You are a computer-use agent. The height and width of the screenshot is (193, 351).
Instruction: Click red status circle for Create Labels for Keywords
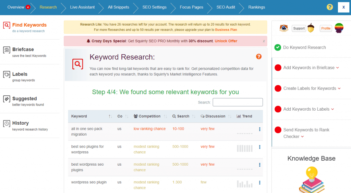click(278, 88)
